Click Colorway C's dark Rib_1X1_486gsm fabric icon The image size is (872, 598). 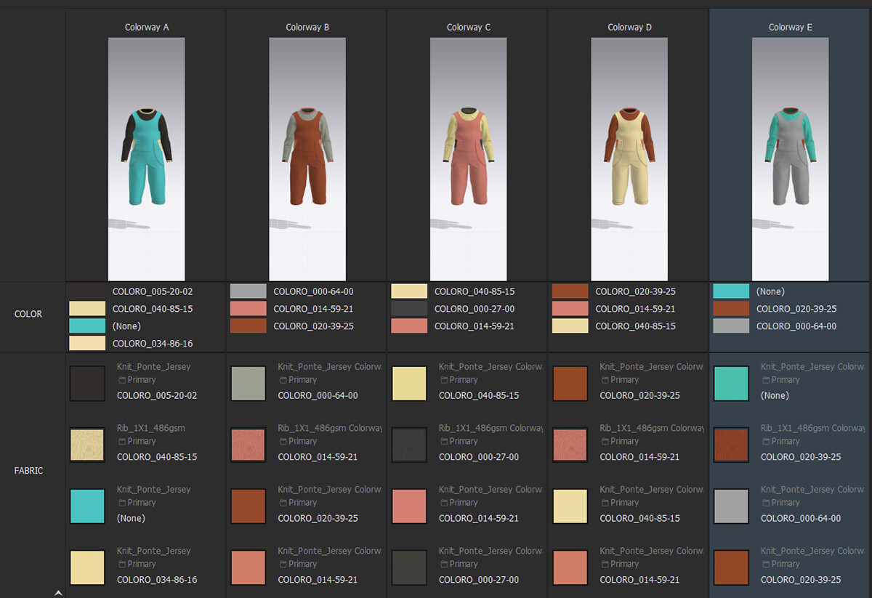coord(409,445)
